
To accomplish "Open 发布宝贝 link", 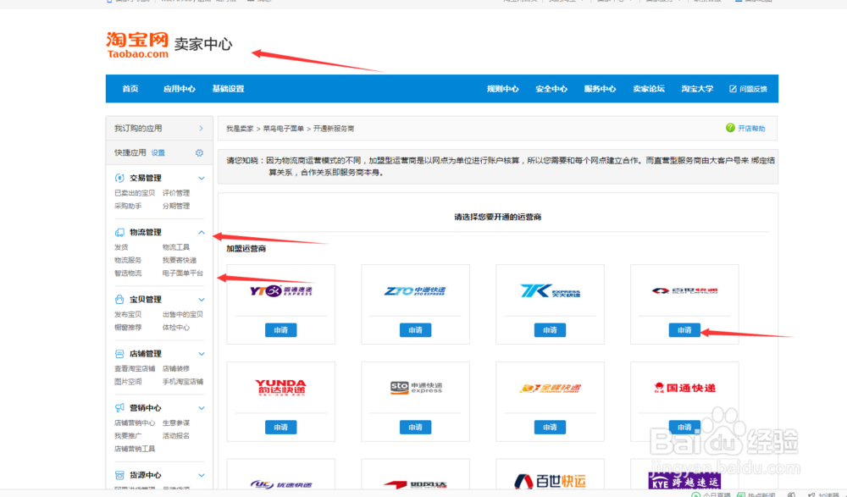I will (128, 314).
